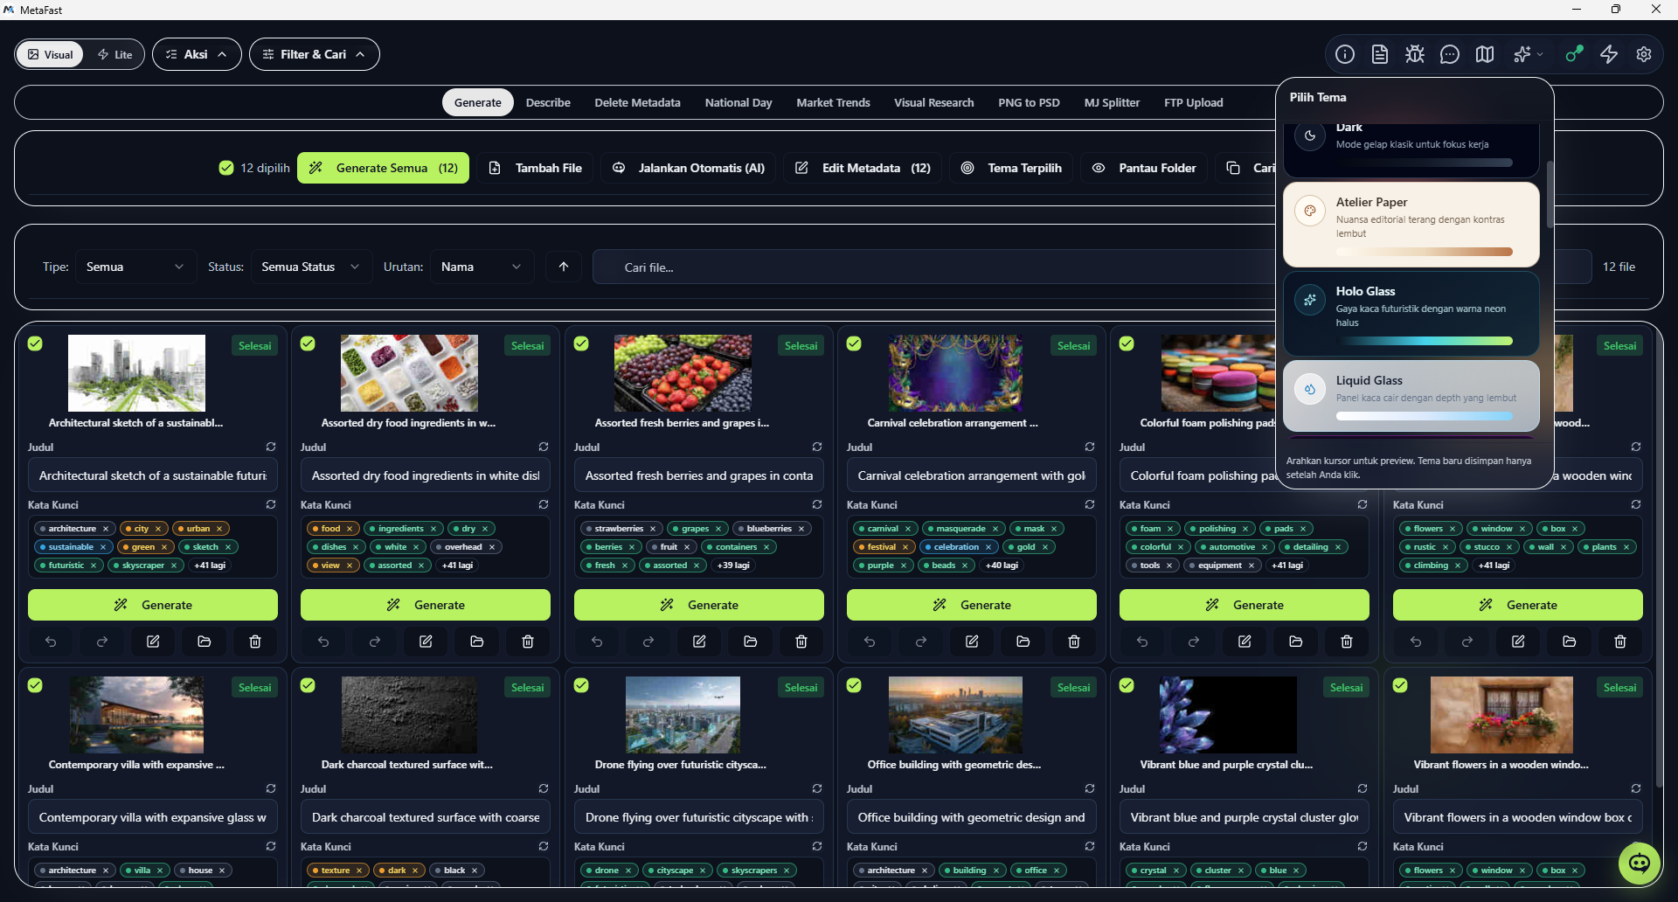The height and width of the screenshot is (902, 1678).
Task: Expand the Filter & Cari dropdown
Action: click(315, 54)
